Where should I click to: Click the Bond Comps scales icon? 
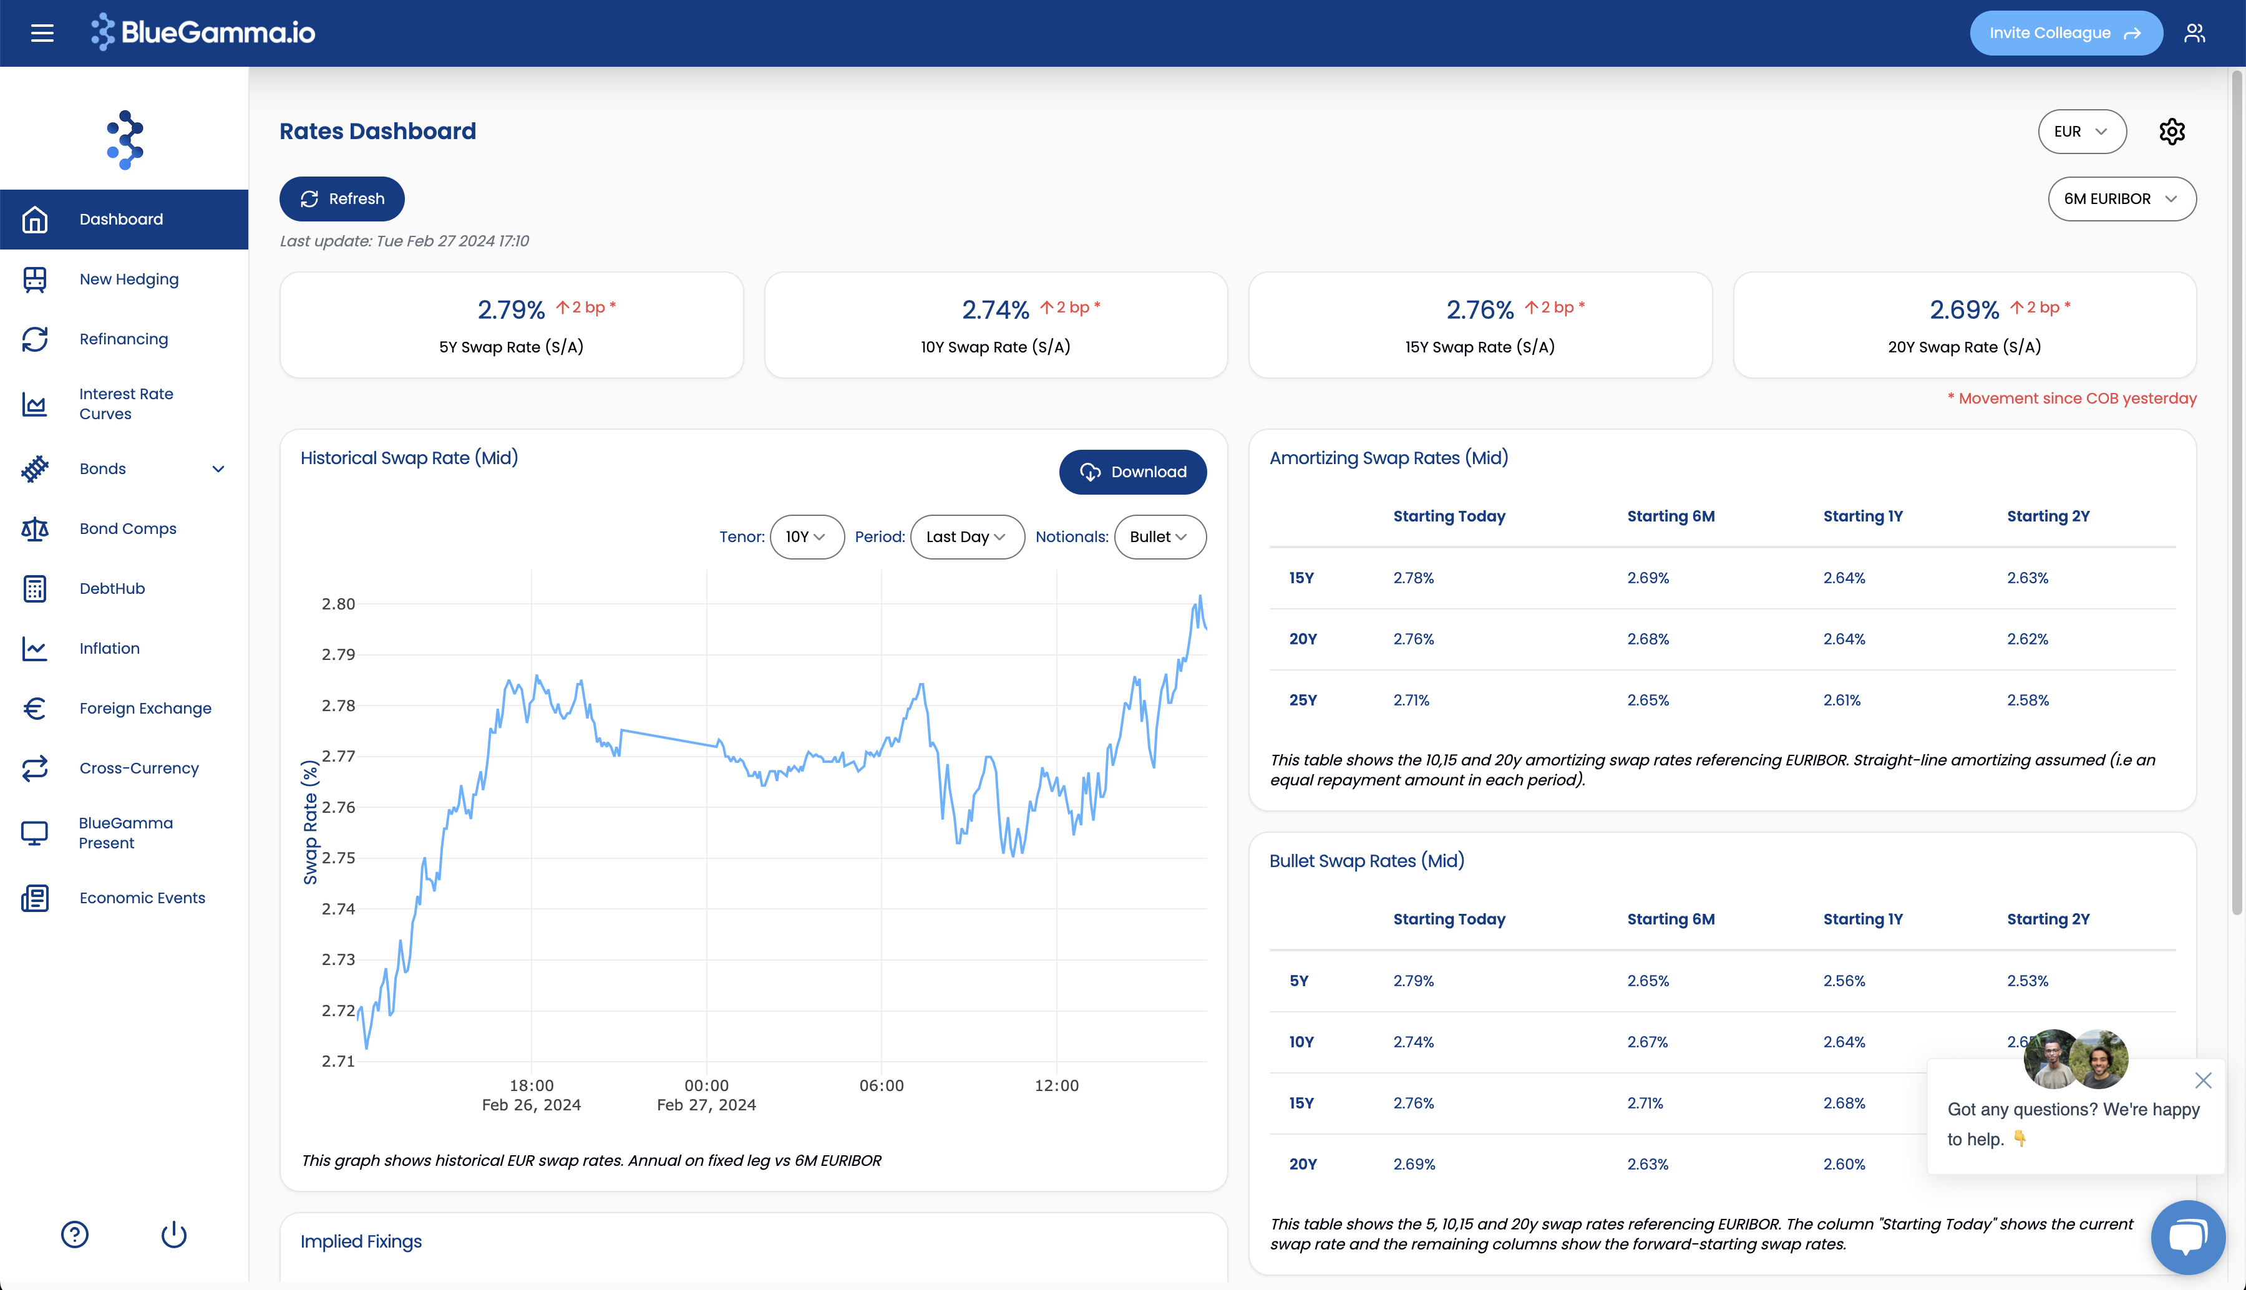[34, 529]
